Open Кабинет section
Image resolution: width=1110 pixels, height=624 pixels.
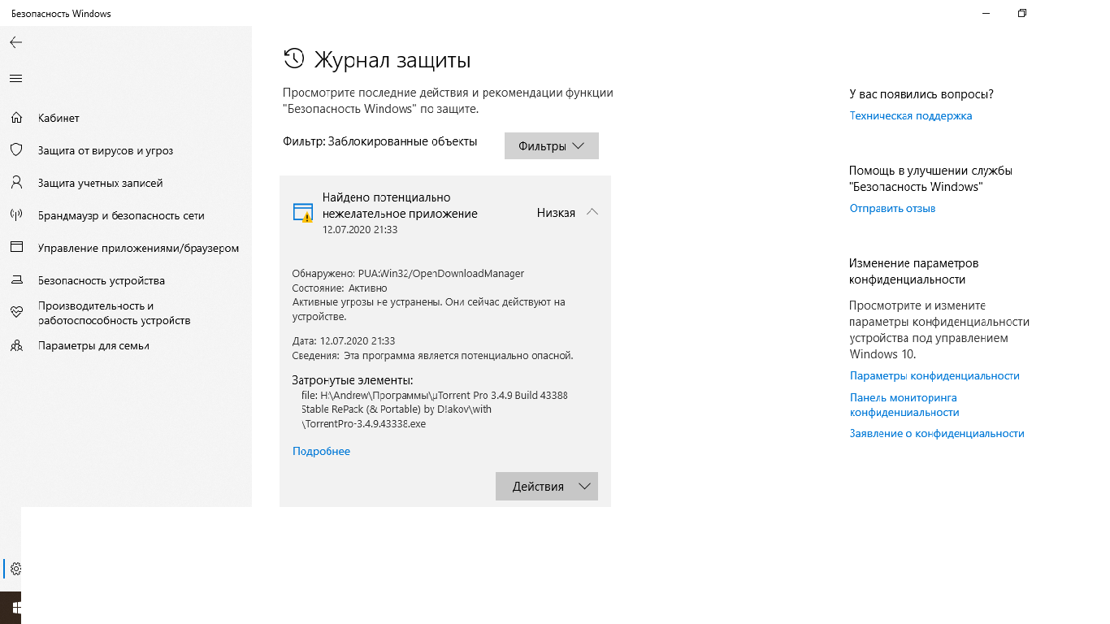tap(59, 118)
